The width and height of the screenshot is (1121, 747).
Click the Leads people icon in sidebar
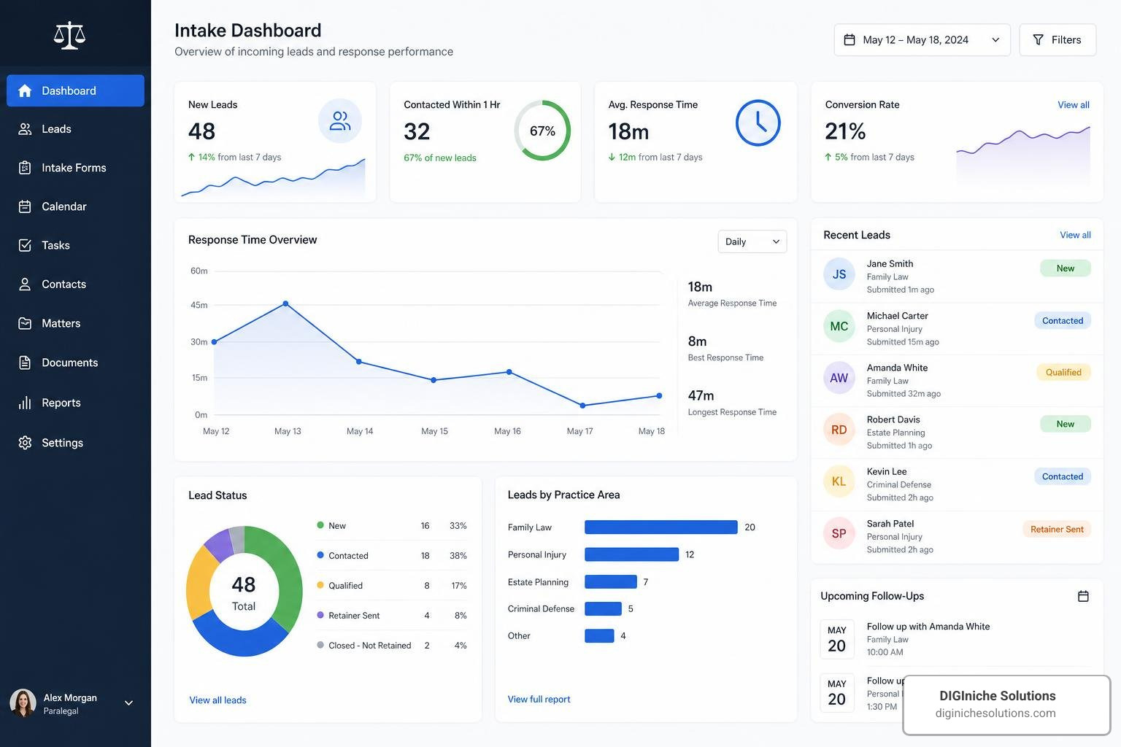[25, 129]
